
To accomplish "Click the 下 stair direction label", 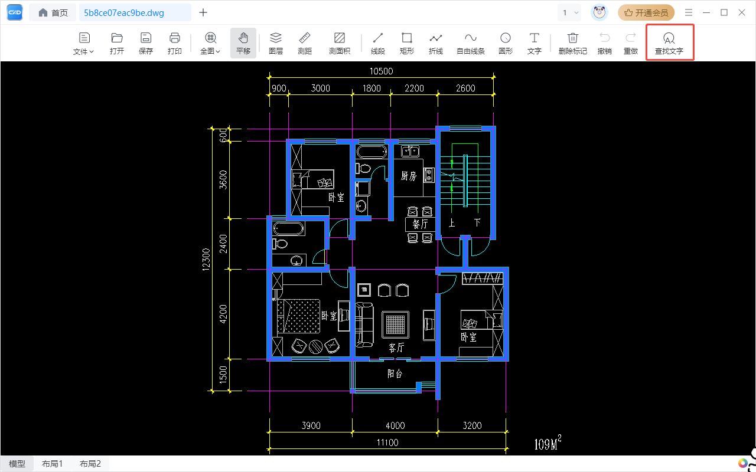I will (x=477, y=223).
